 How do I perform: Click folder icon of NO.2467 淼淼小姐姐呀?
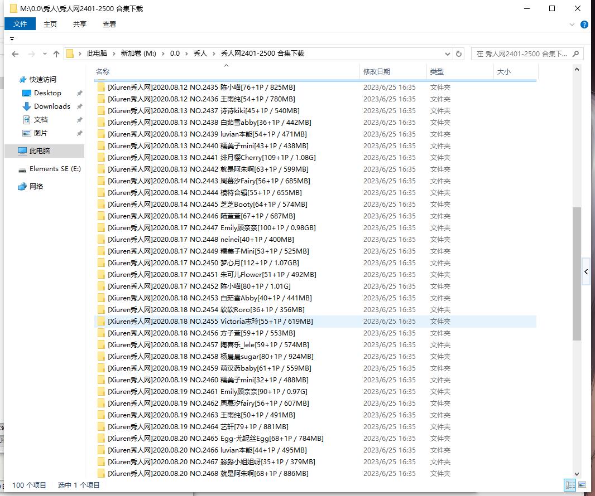coord(101,462)
